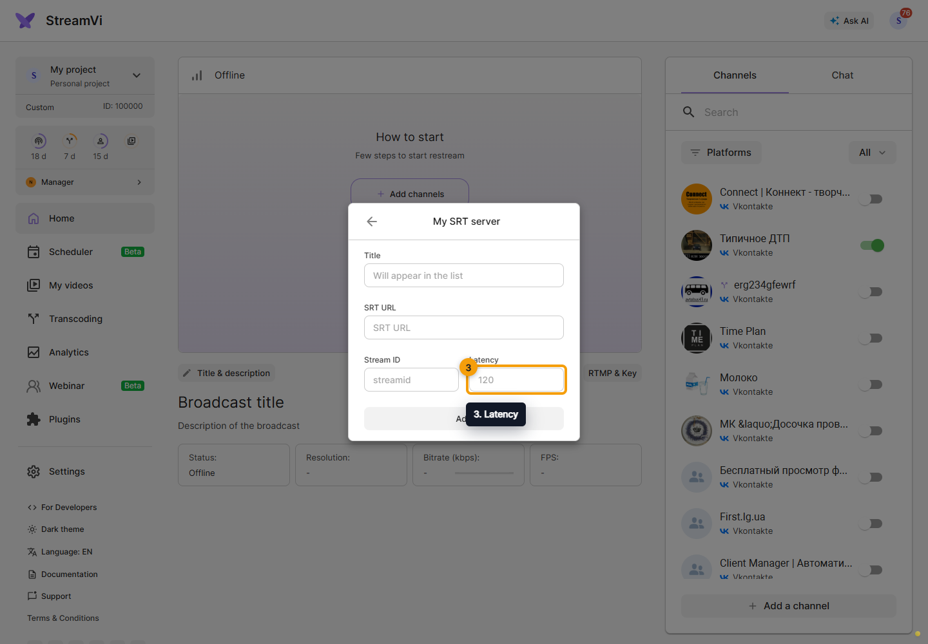Open the For Developers link
This screenshot has width=928, height=644.
pyautogui.click(x=63, y=507)
